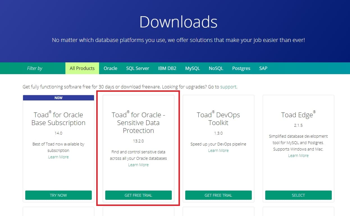Click 'Find and control sensitive data' description
The width and height of the screenshot is (350, 216).
click(138, 155)
